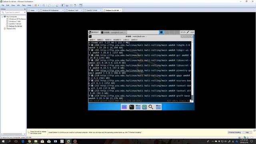The height and width of the screenshot is (144, 256).
Task: Open the file manager icon in guest dock
Action: [138, 107]
